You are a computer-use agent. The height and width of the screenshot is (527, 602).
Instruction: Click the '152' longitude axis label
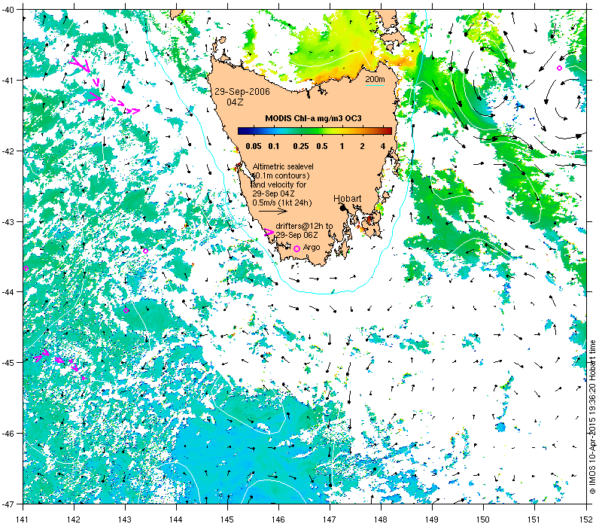tap(587, 519)
